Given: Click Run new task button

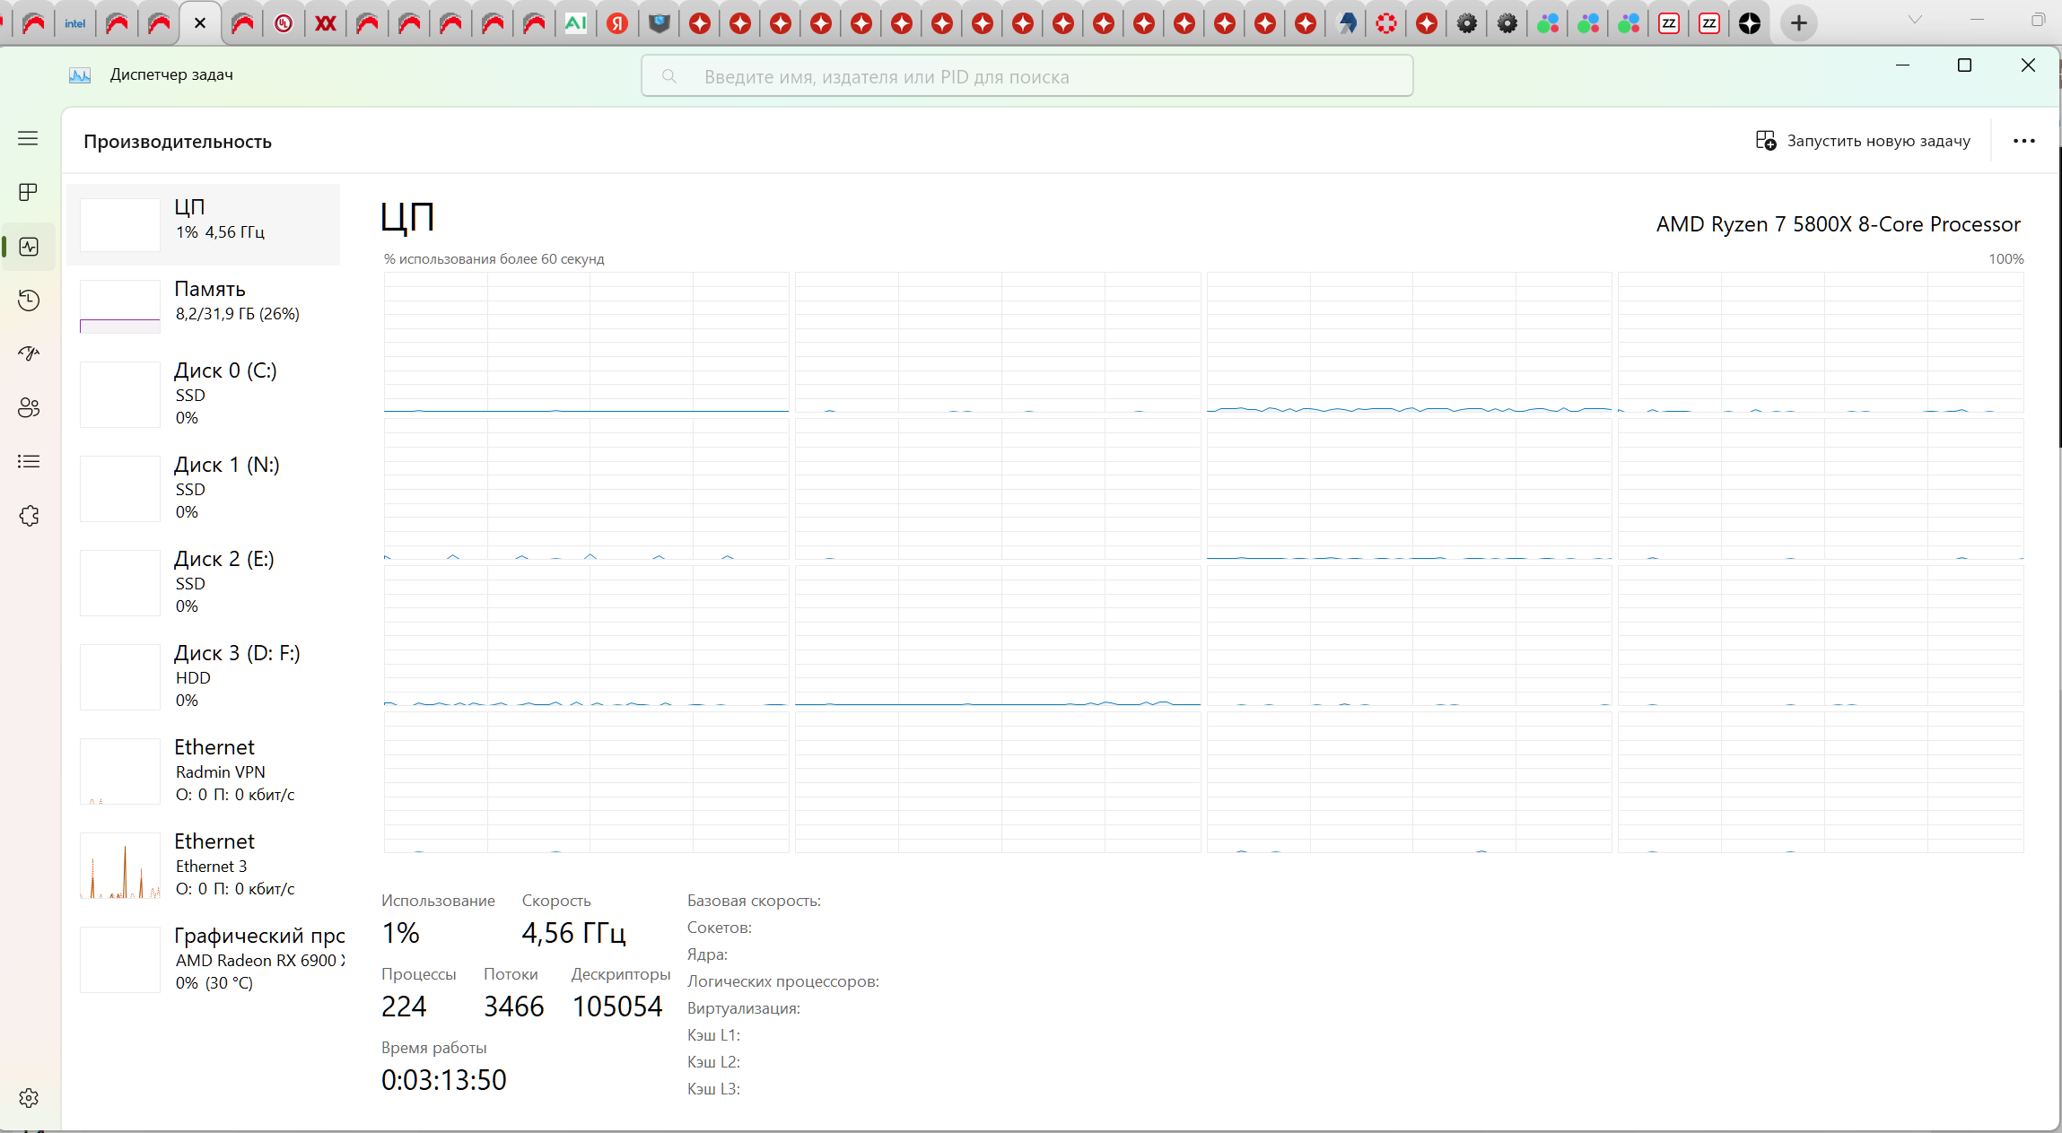Looking at the screenshot, I should pos(1863,141).
